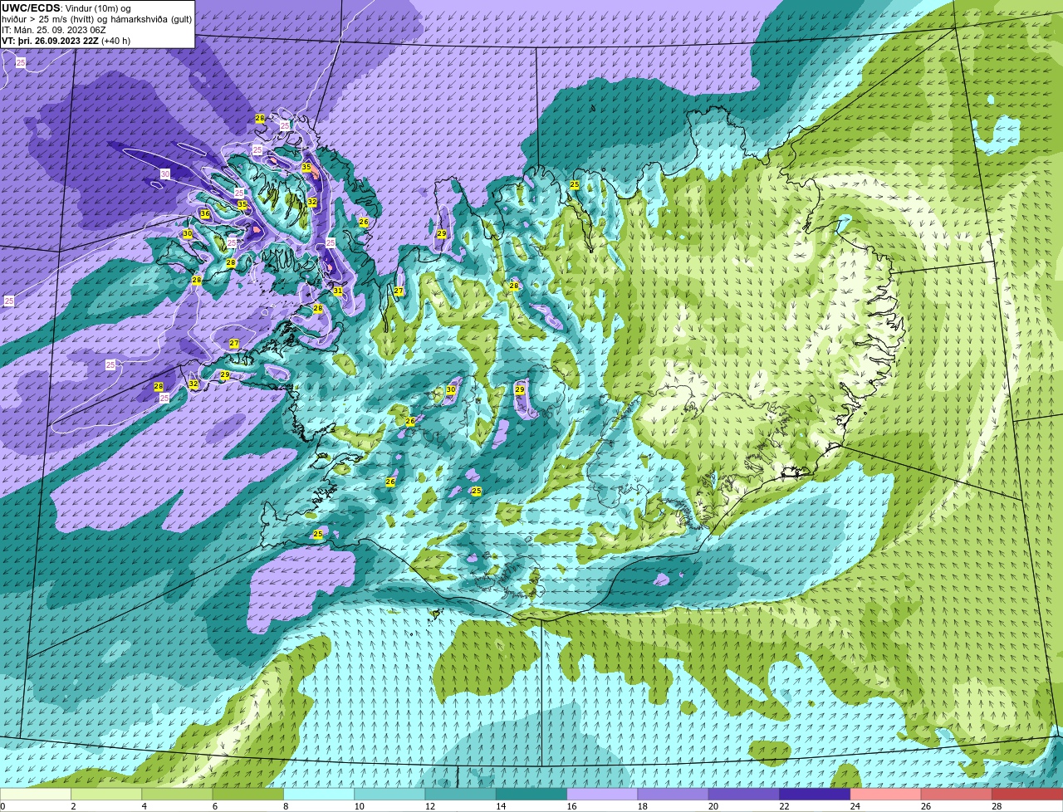Select the pink 24–26 legend swatch

pyautogui.click(x=886, y=794)
